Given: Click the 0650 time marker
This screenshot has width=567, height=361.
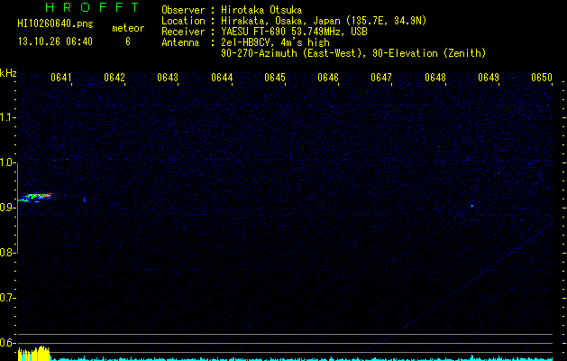Looking at the screenshot, I should 542,78.
